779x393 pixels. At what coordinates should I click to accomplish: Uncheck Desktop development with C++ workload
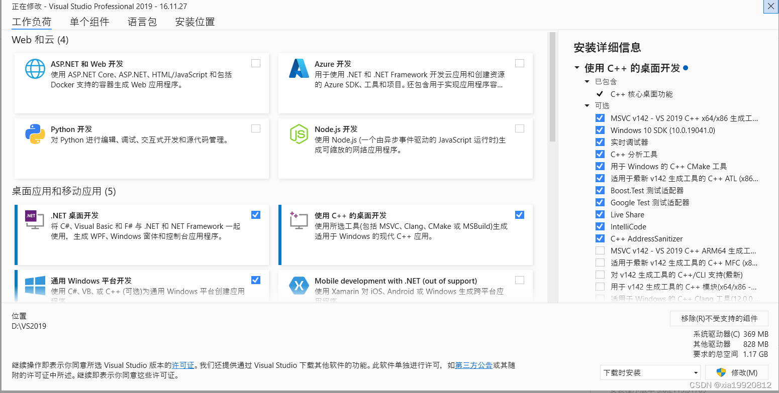520,215
